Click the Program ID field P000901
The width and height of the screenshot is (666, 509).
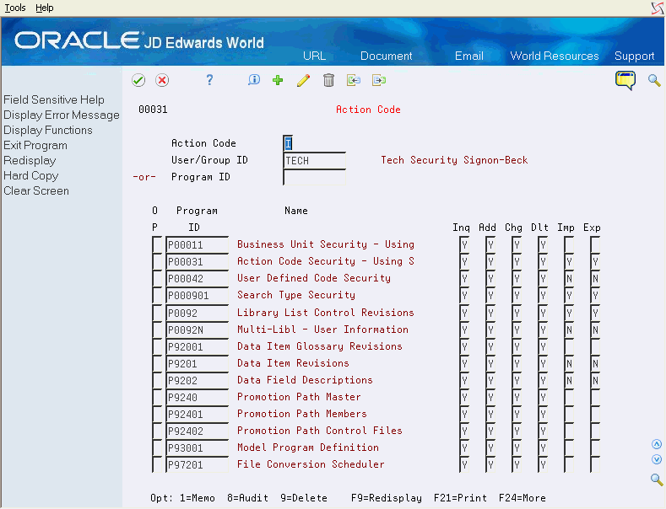(x=197, y=296)
